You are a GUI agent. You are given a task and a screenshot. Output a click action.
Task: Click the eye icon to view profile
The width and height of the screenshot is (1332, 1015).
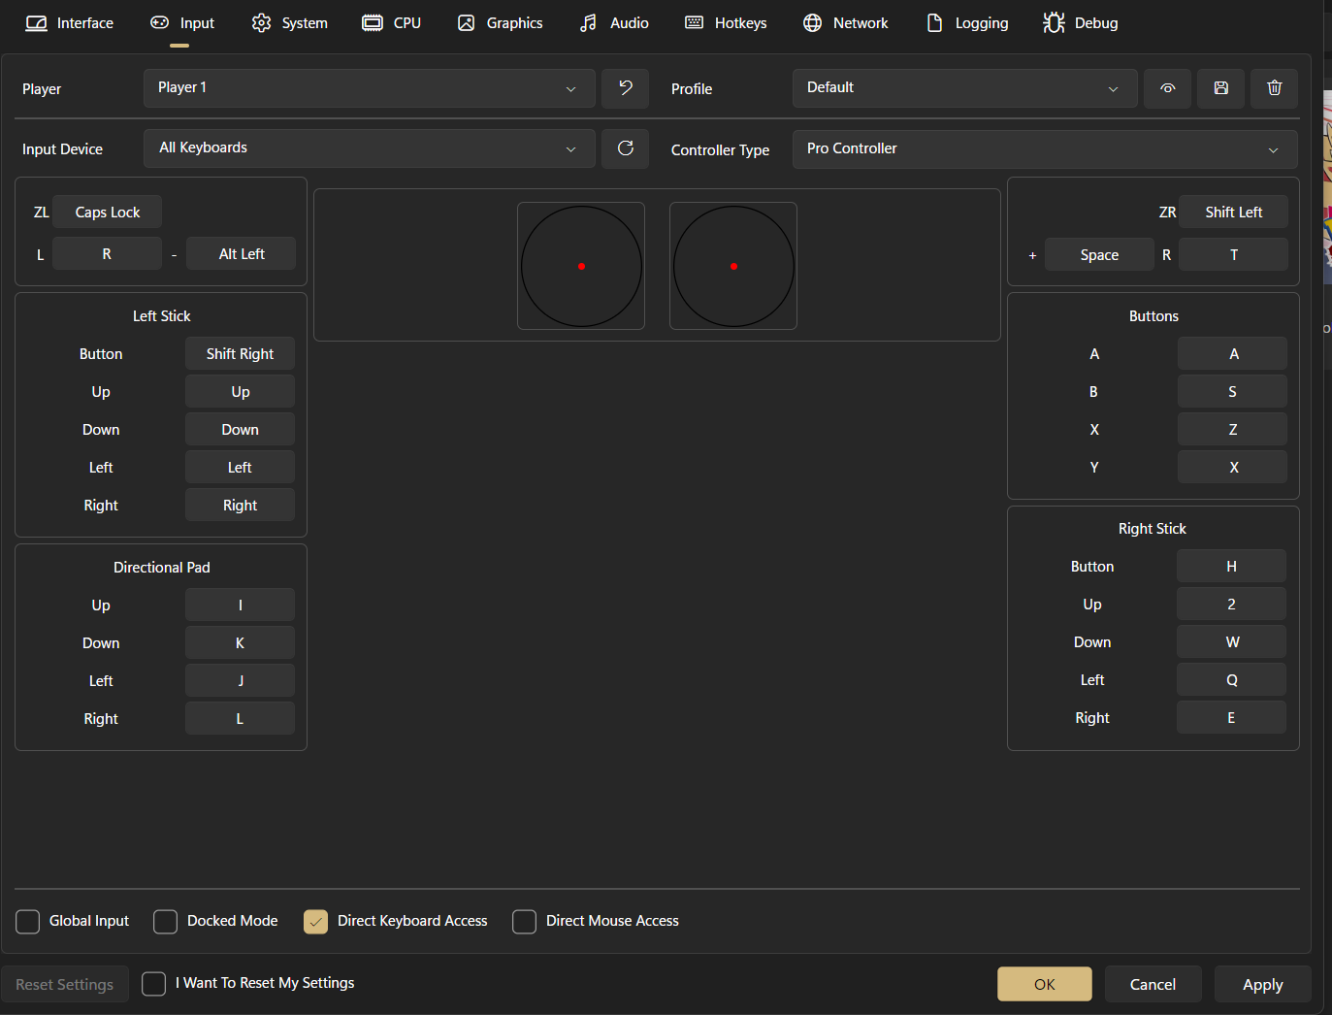click(1167, 88)
